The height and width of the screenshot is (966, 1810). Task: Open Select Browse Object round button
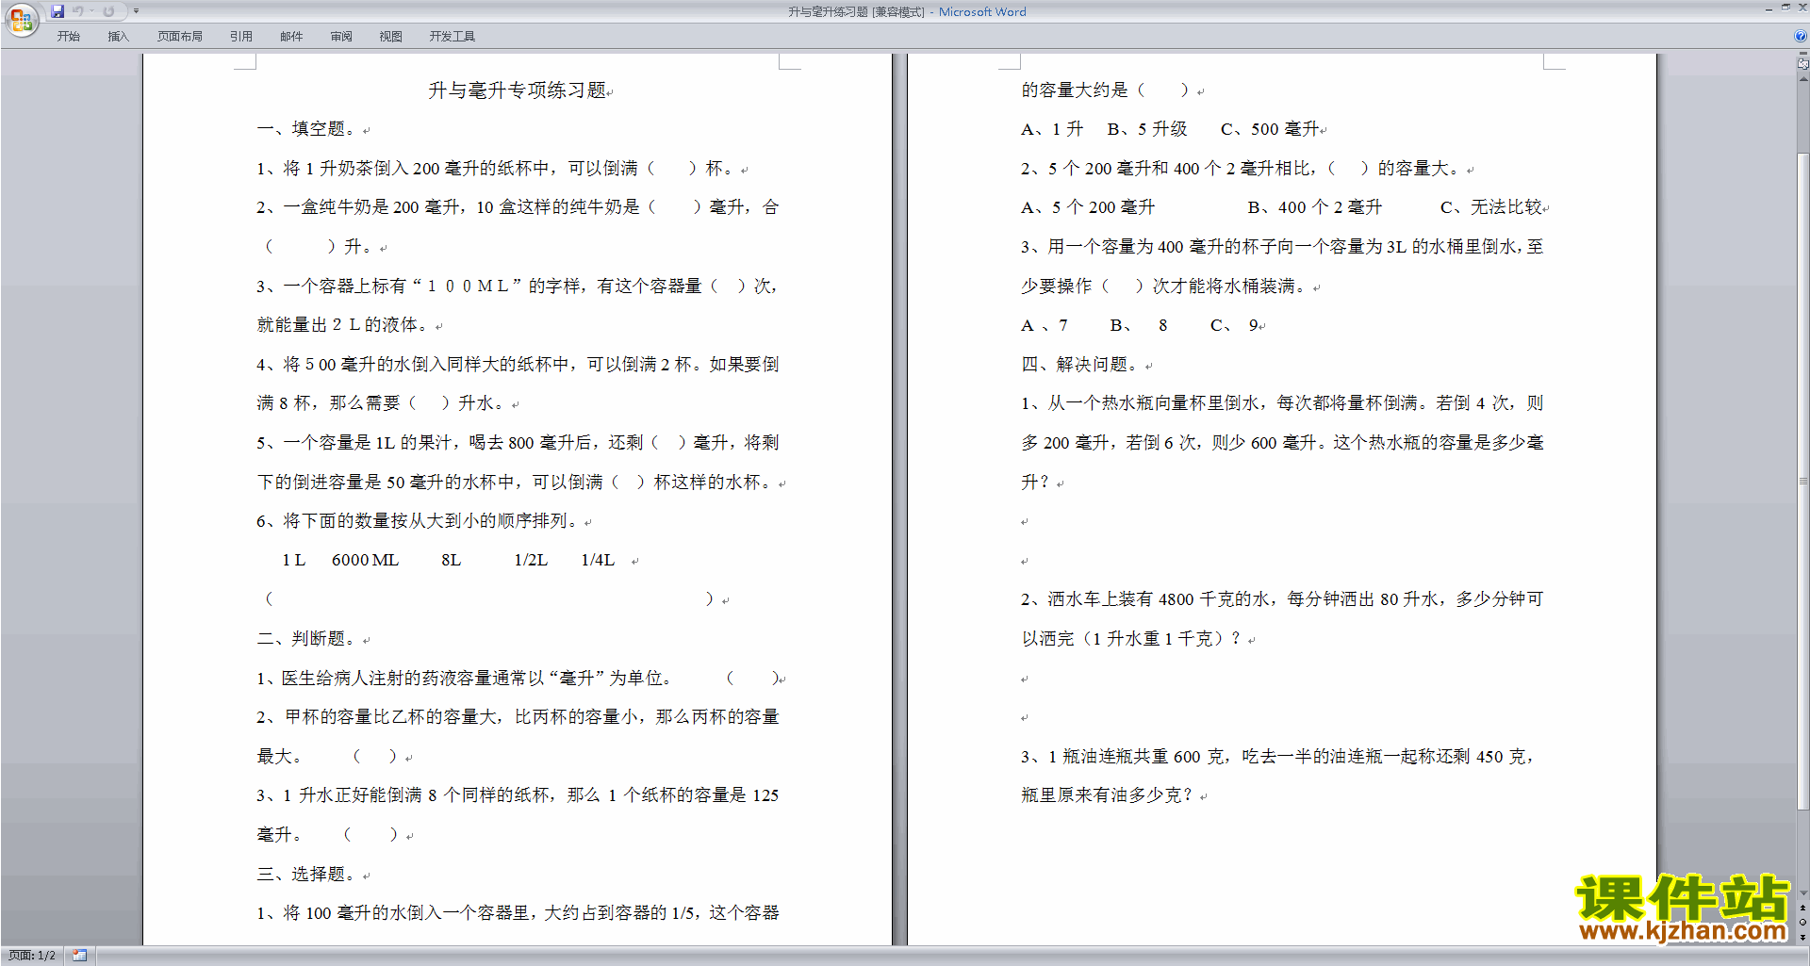1802,923
